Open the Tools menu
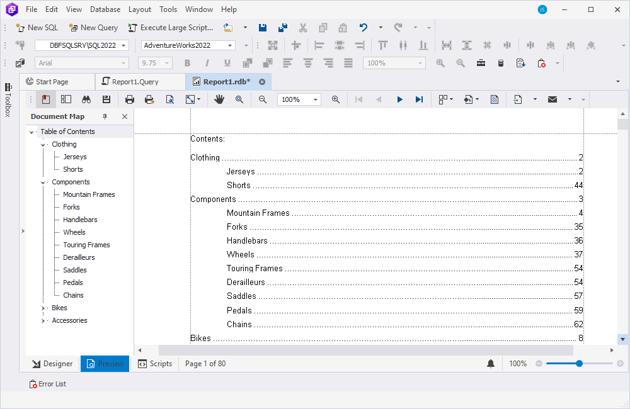The width and height of the screenshot is (630, 409). [x=168, y=9]
